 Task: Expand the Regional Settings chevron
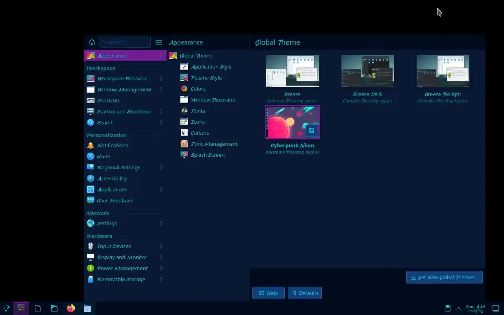coord(161,167)
